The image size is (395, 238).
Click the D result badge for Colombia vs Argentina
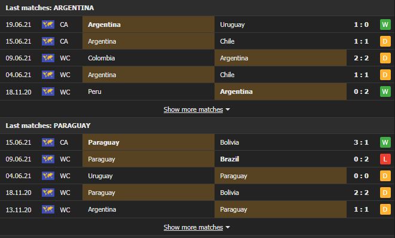point(385,58)
